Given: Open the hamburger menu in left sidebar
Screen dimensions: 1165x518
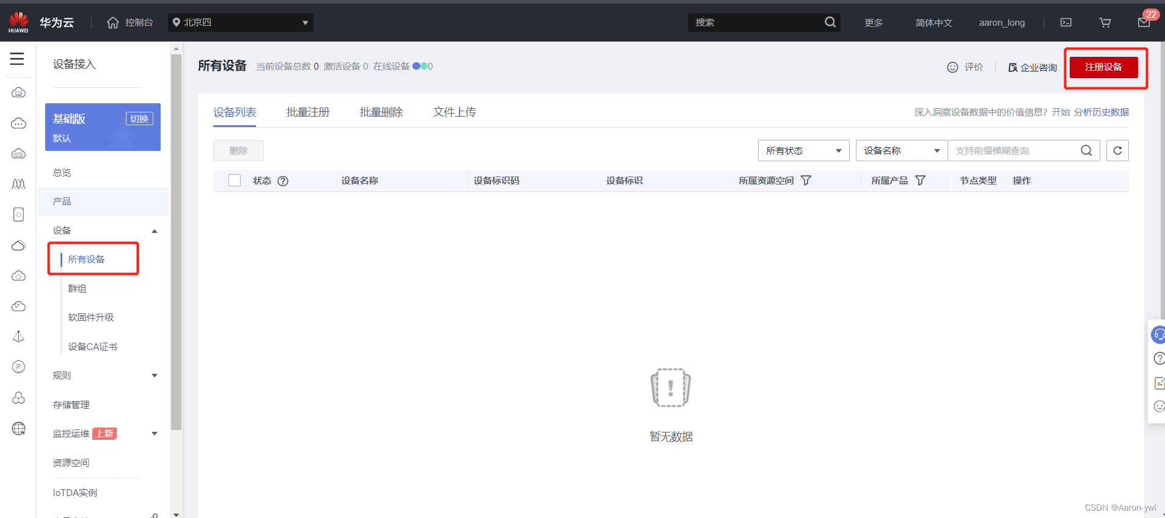Looking at the screenshot, I should [17, 59].
